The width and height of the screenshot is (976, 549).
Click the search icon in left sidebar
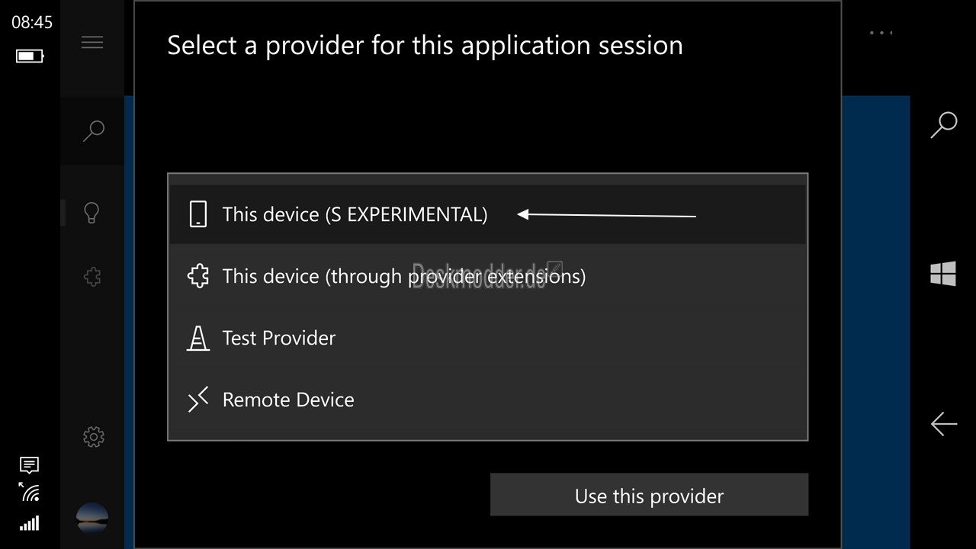(x=93, y=130)
